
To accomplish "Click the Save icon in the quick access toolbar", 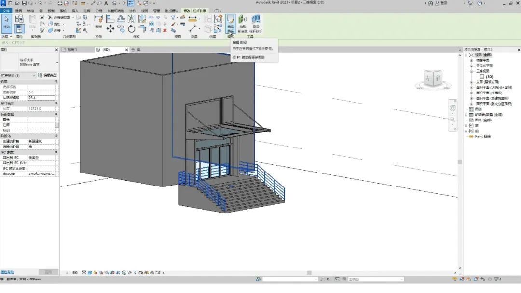I will pos(24,3).
